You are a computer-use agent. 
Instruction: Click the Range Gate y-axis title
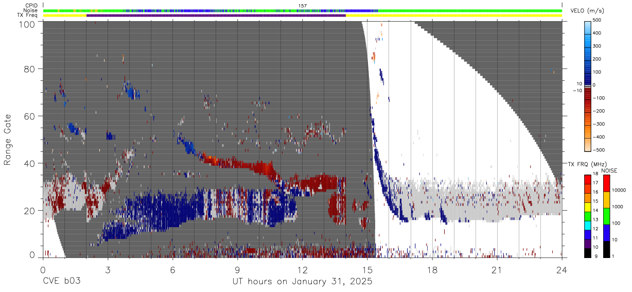(x=8, y=139)
